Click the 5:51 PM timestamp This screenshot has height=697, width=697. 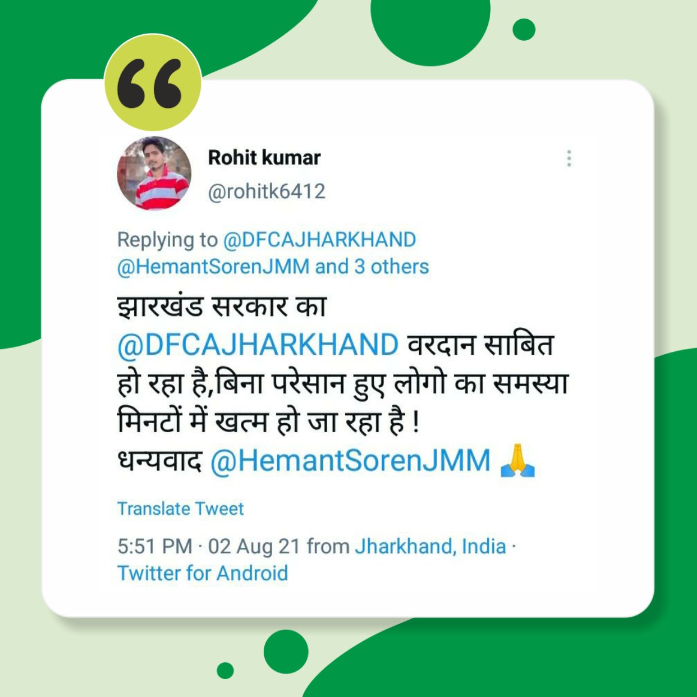[155, 547]
